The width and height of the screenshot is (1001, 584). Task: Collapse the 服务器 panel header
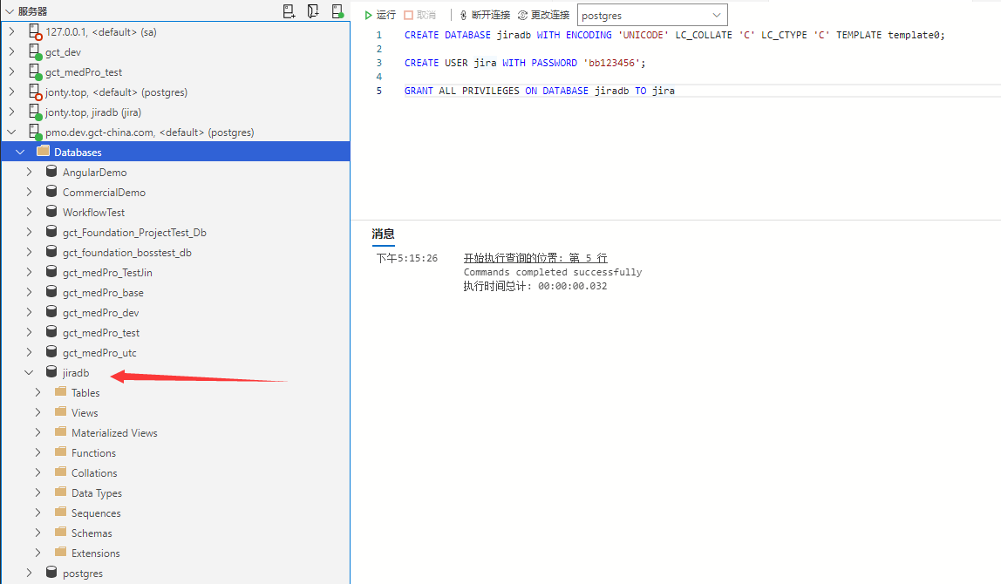click(9, 11)
